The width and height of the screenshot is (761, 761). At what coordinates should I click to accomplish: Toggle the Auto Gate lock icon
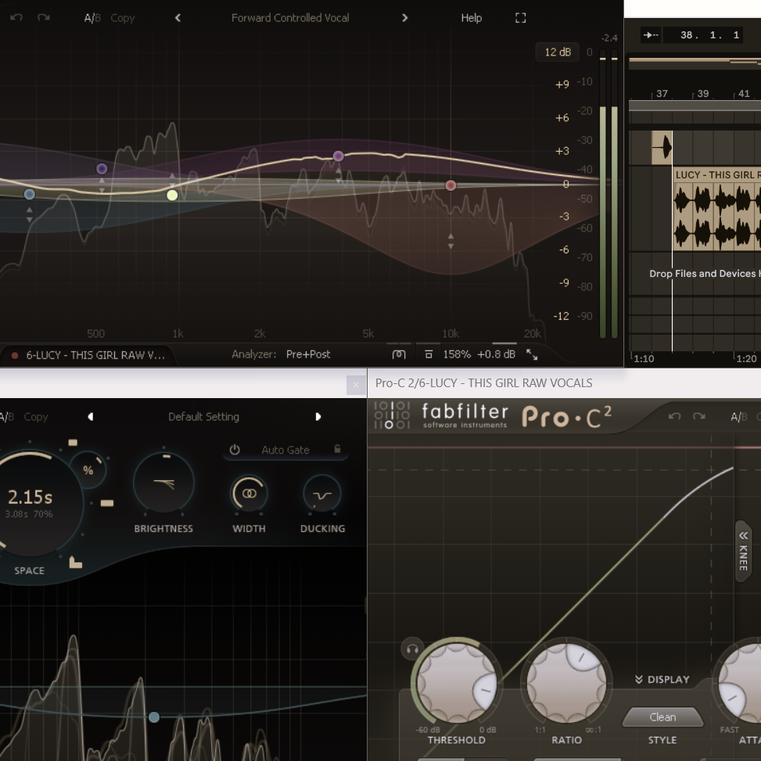point(337,450)
